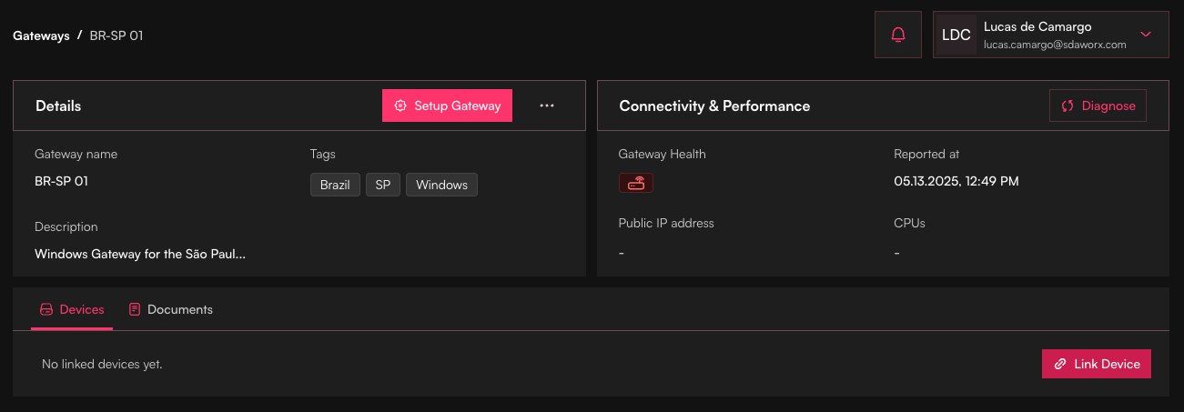
Task: Open the Details three-dot more menu
Action: point(546,106)
